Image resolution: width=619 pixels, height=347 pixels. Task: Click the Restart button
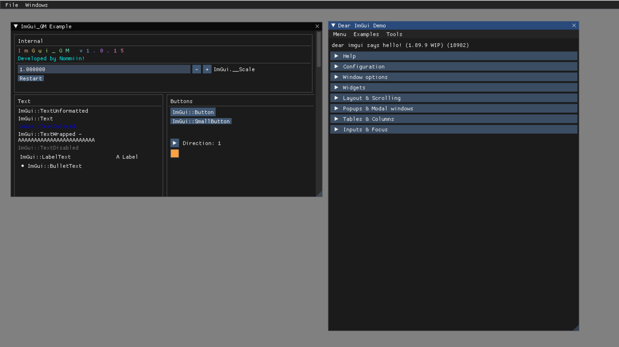point(30,78)
